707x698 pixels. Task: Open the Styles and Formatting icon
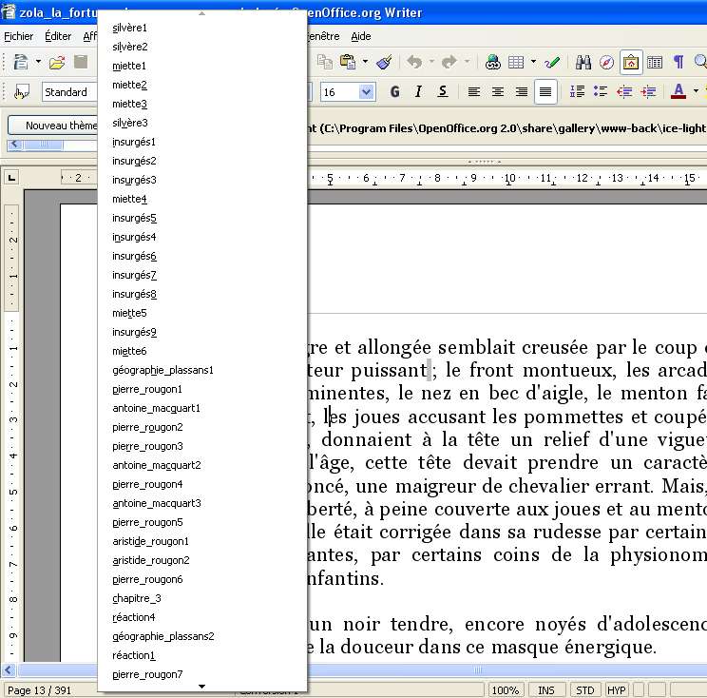click(x=21, y=92)
